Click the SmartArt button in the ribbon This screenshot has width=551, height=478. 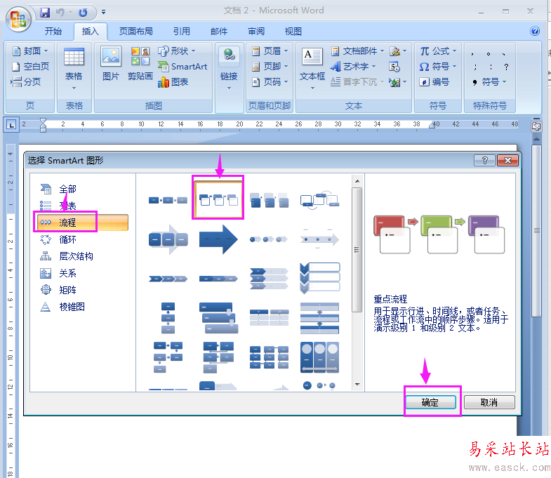pyautogui.click(x=182, y=67)
